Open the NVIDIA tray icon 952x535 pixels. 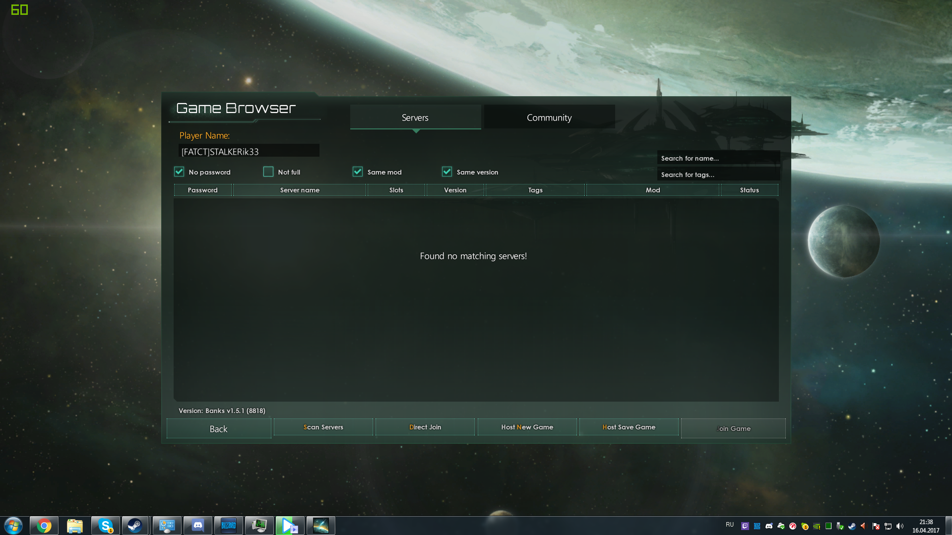coord(817,526)
